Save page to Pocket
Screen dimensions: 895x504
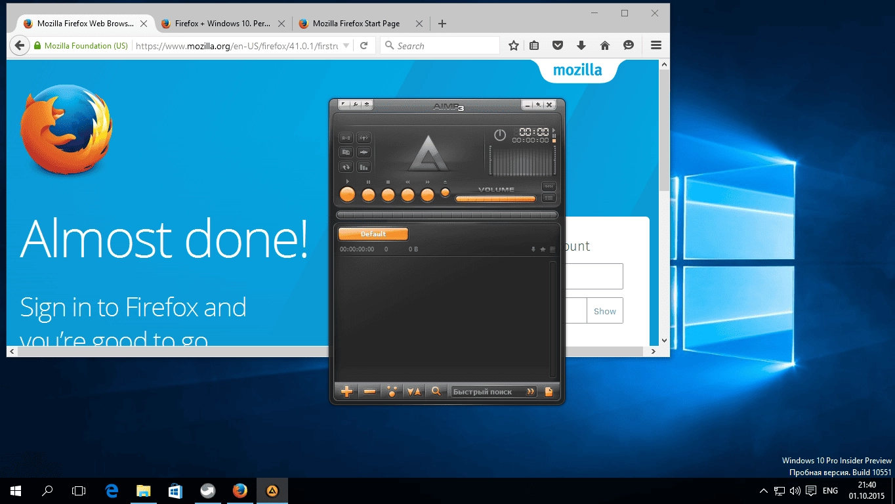pyautogui.click(x=558, y=46)
